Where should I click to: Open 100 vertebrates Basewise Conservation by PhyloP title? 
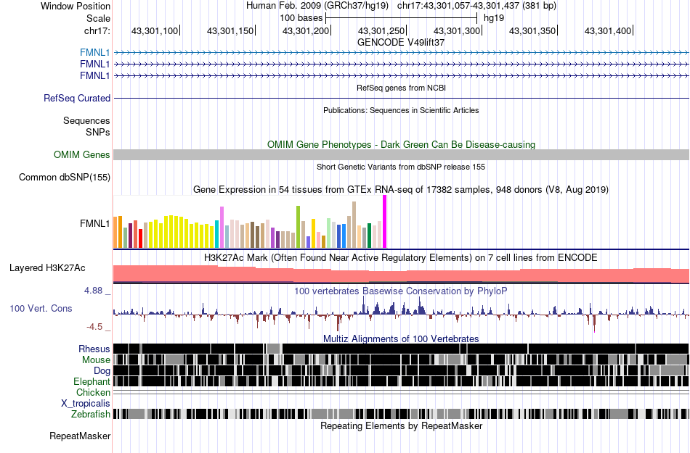click(401, 291)
